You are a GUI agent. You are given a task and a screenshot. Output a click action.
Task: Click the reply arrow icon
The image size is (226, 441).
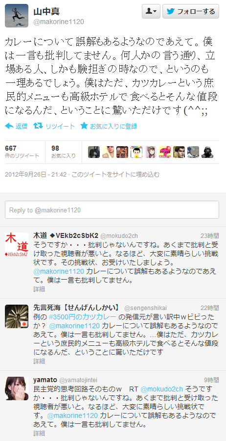(x=9, y=126)
